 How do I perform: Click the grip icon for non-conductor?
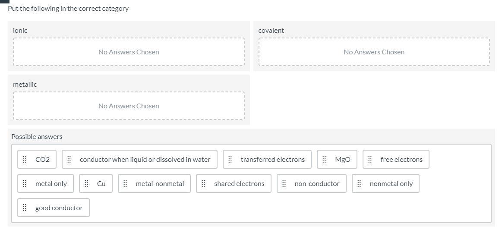284,183
